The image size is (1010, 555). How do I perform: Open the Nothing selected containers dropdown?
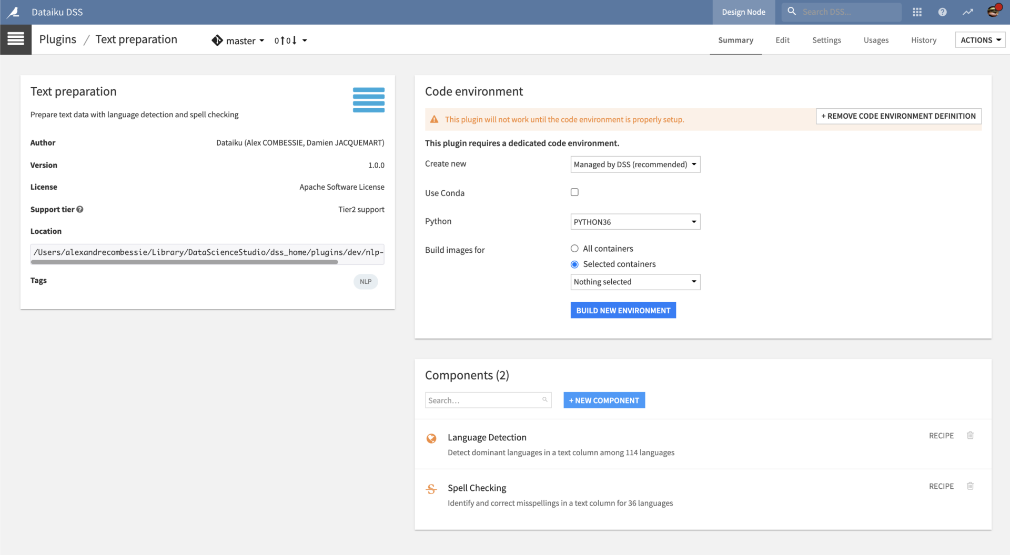[635, 282]
